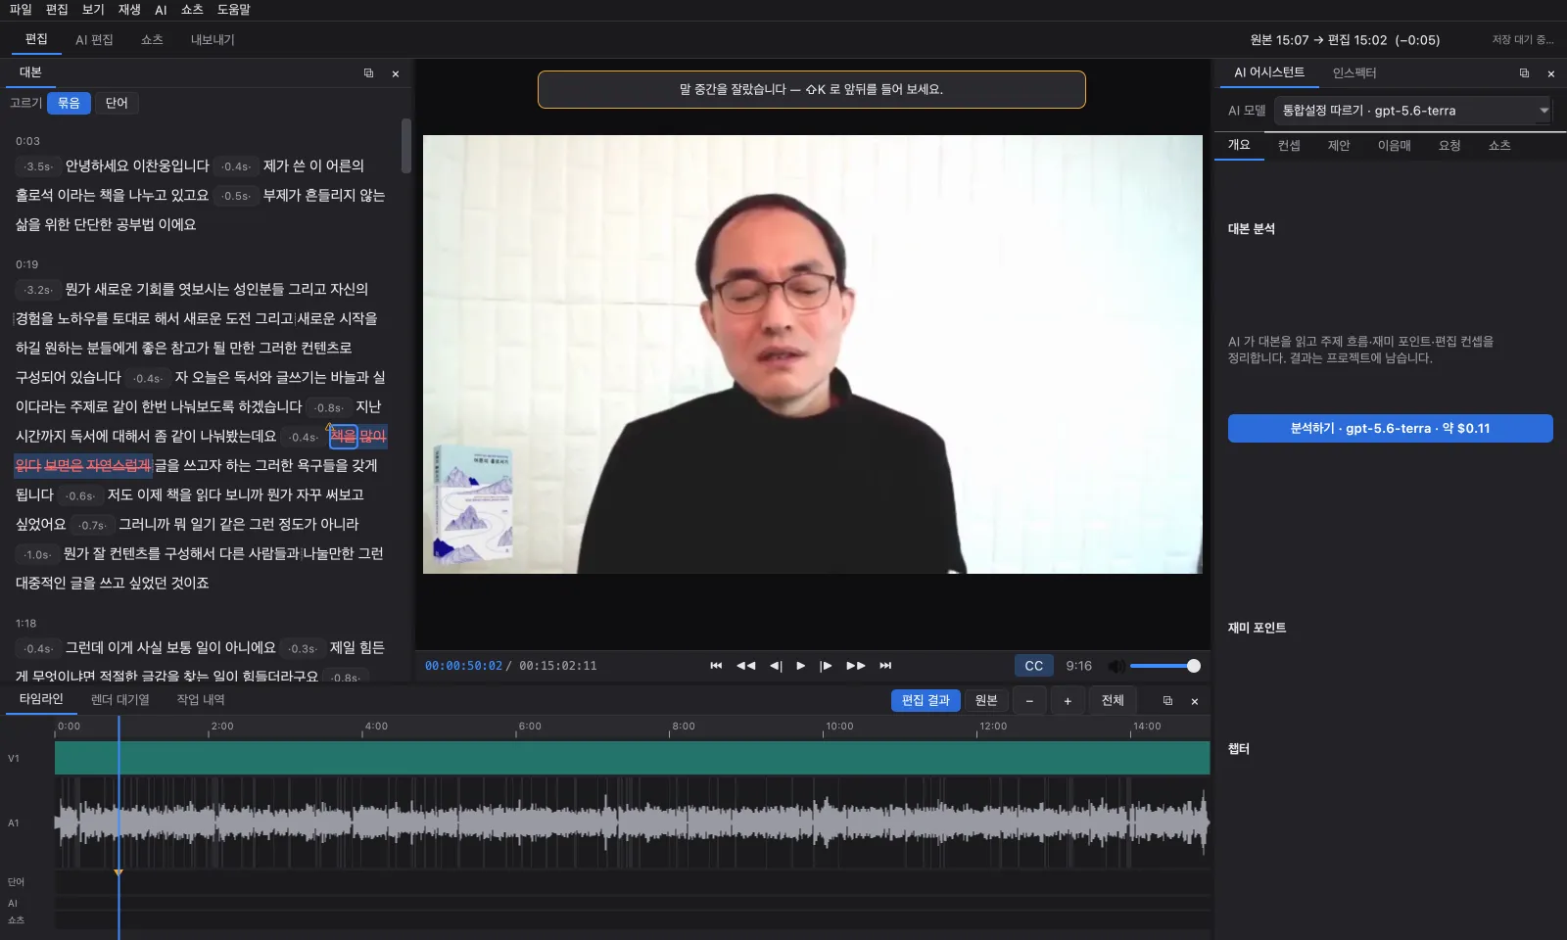1567x940 pixels.
Task: Step back one frame
Action: click(x=776, y=666)
